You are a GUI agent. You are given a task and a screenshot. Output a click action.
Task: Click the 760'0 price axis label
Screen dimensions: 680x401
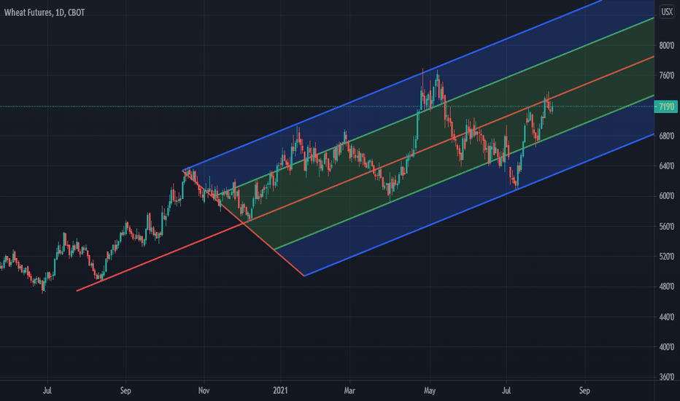coord(667,75)
